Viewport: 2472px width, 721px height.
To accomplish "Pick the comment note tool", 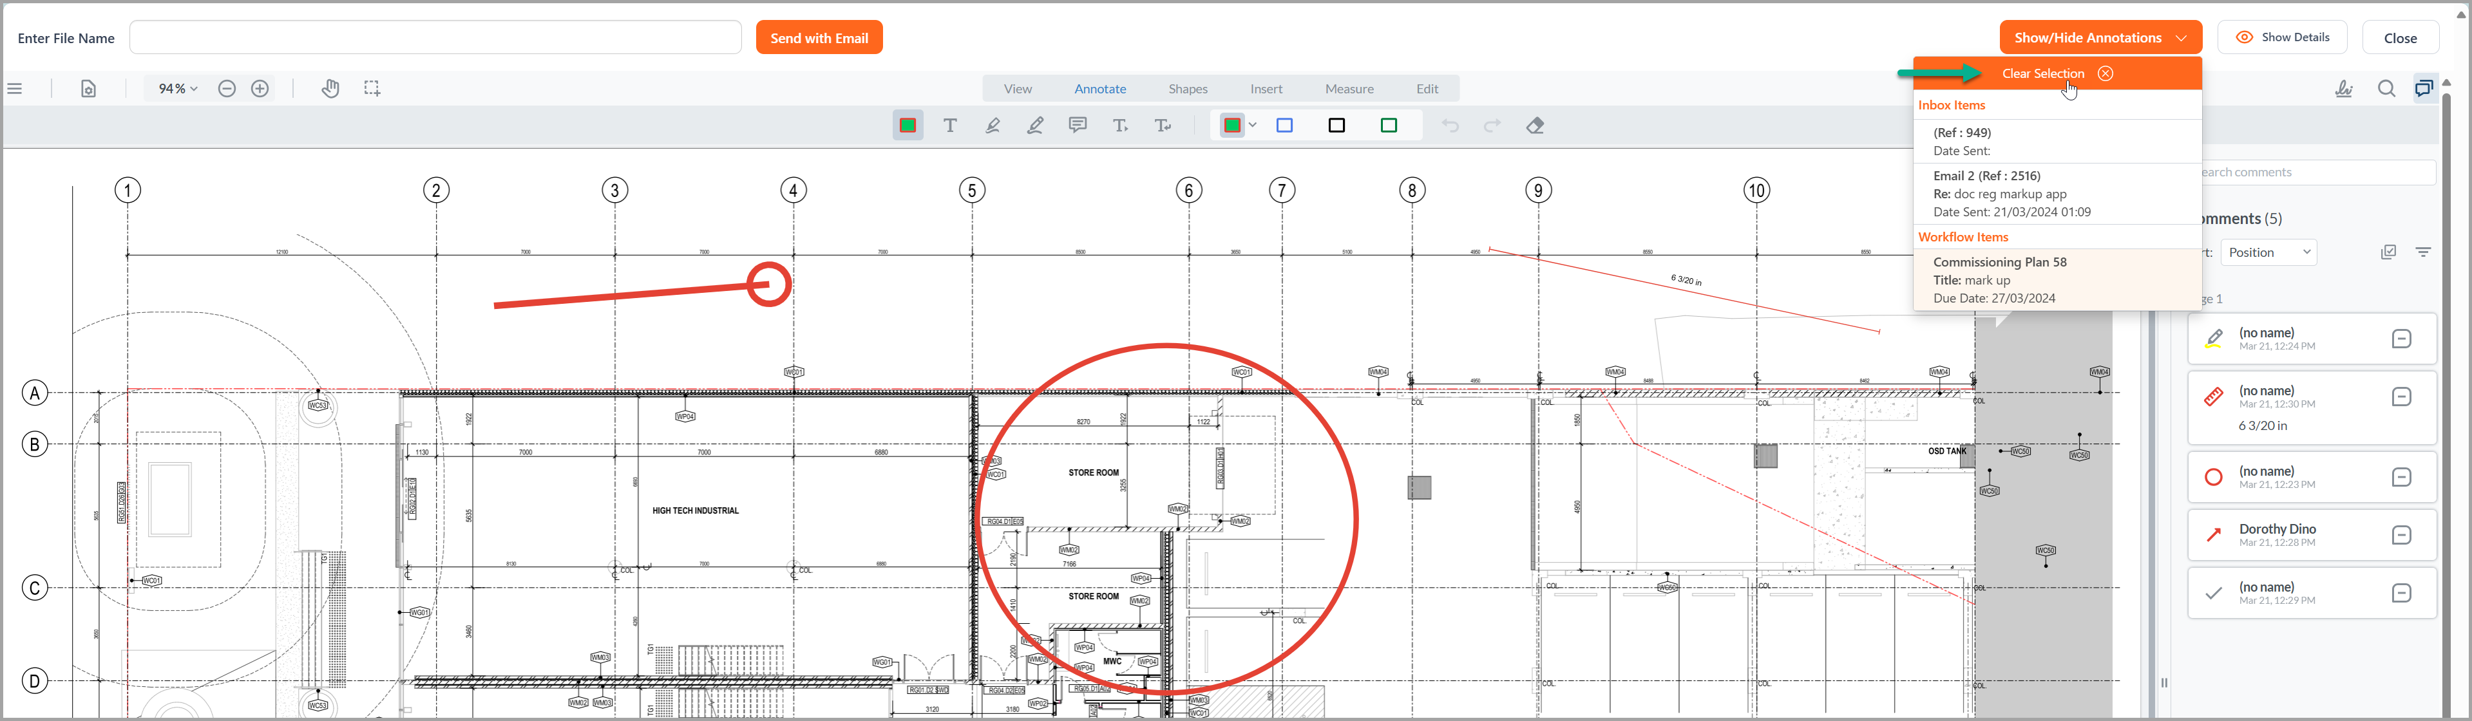I will [1078, 126].
